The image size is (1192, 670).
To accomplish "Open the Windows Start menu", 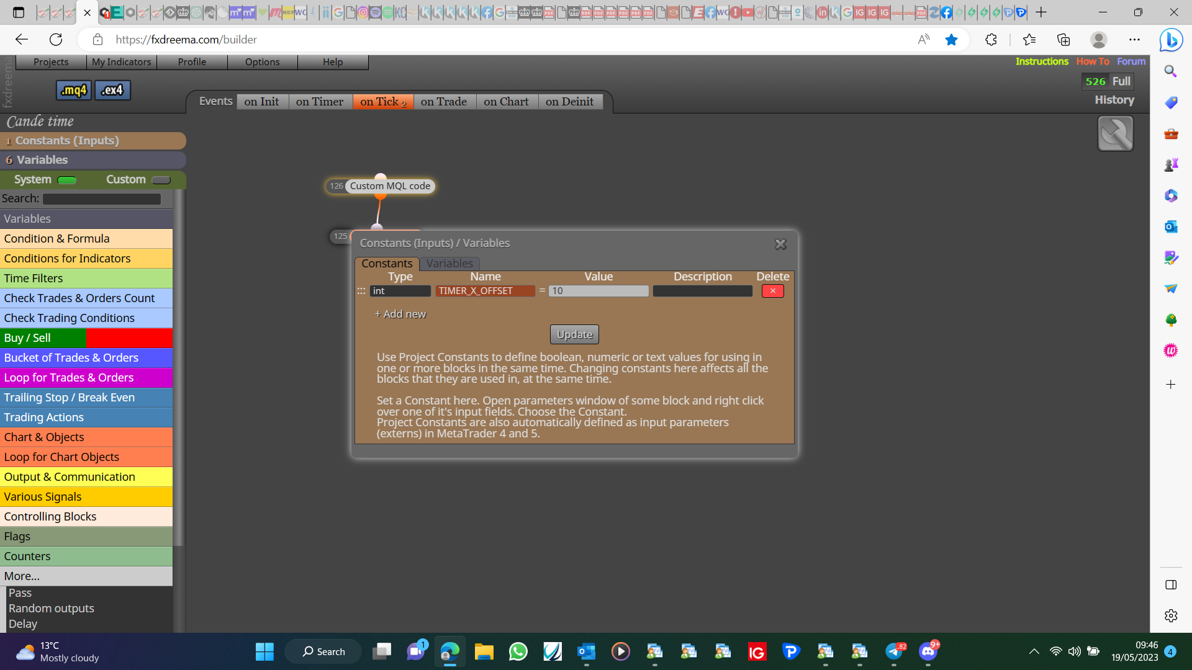I will point(264,651).
